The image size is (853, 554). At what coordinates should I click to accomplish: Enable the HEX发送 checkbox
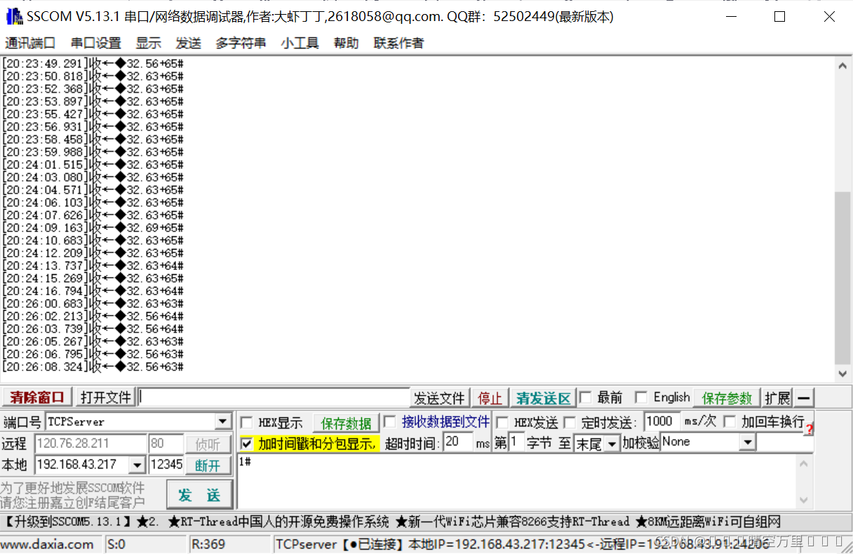click(502, 423)
